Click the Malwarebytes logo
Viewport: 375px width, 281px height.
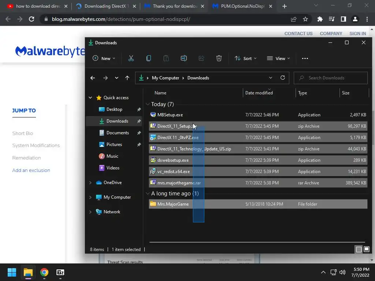coord(50,51)
